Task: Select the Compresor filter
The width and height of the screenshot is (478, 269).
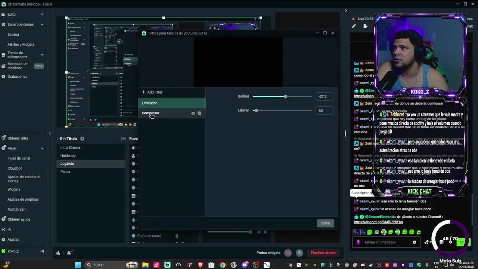Action: click(x=172, y=113)
